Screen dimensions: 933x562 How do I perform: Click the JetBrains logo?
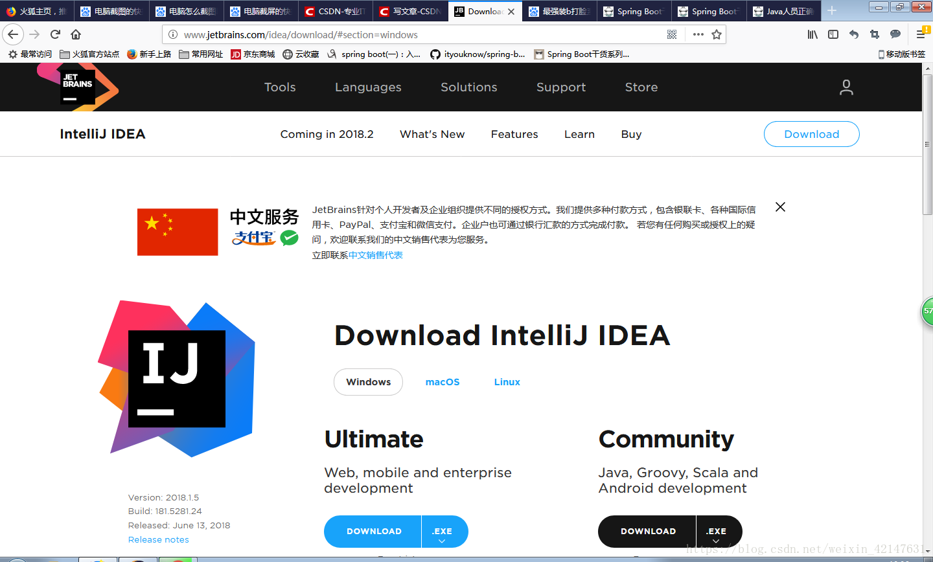[78, 87]
